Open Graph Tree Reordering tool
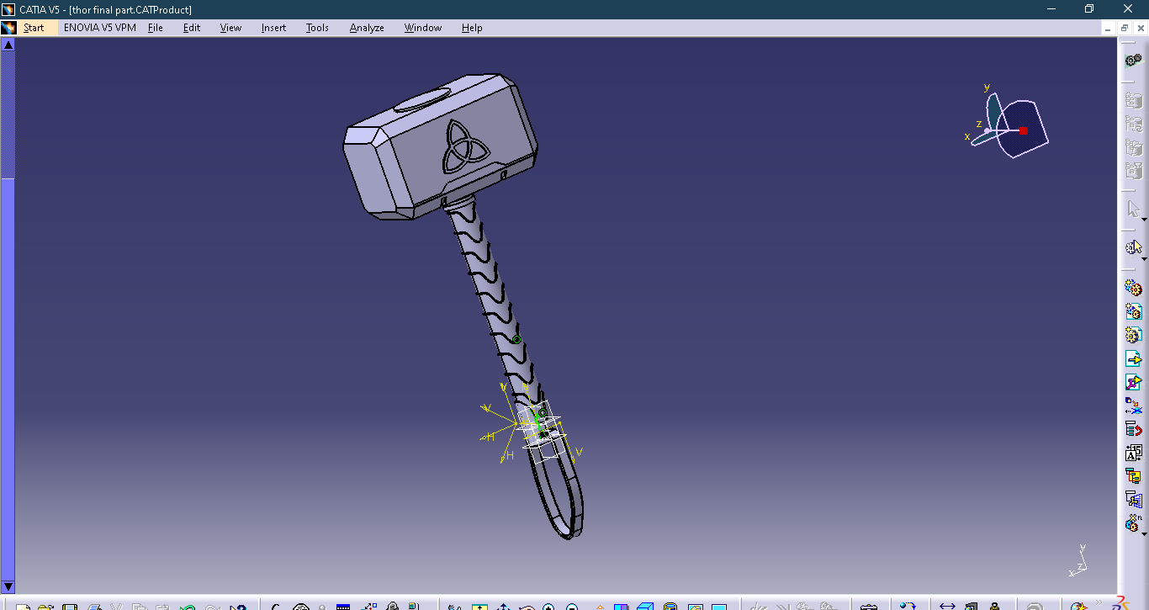The width and height of the screenshot is (1149, 610). [1133, 430]
